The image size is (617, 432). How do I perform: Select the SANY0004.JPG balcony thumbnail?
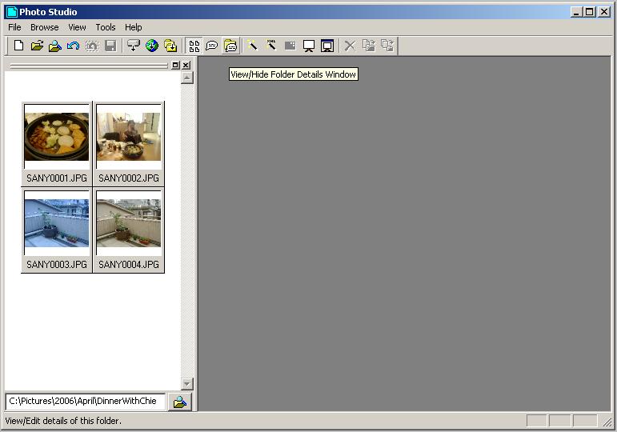point(129,230)
